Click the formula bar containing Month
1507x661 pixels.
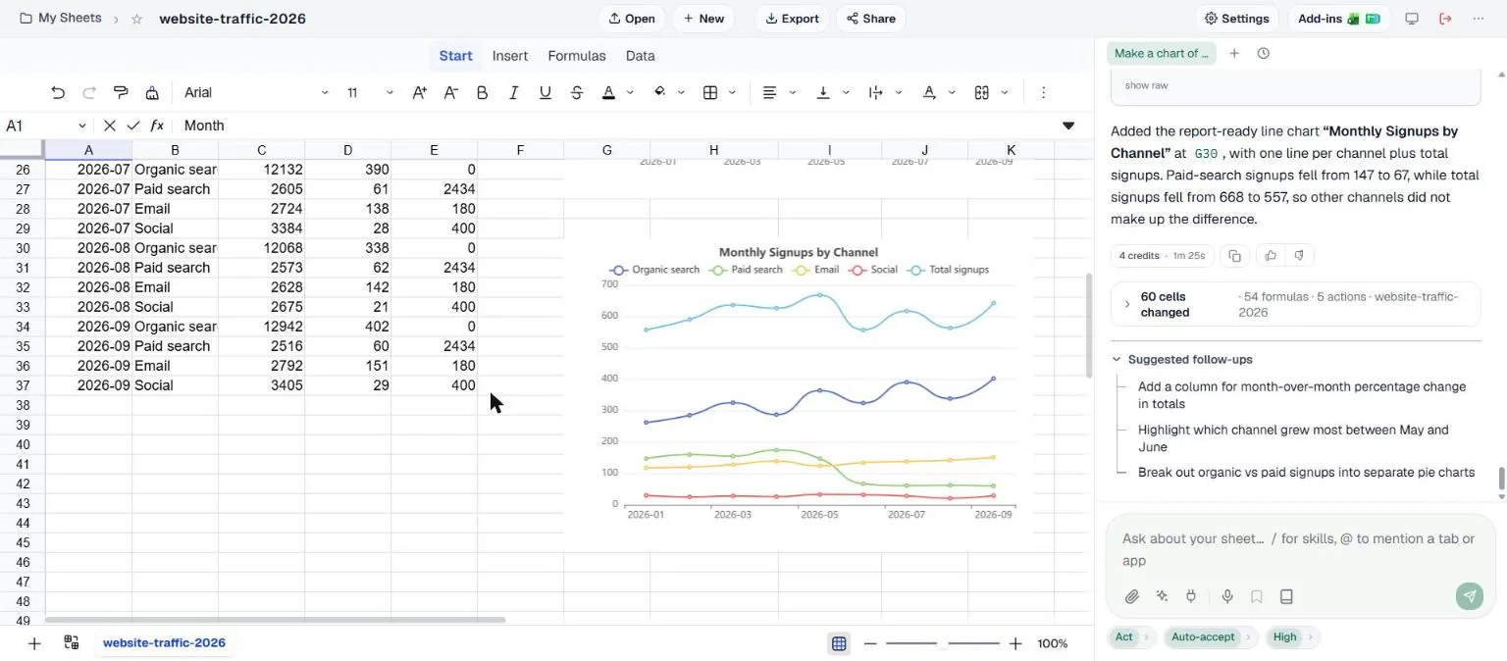[x=618, y=126]
